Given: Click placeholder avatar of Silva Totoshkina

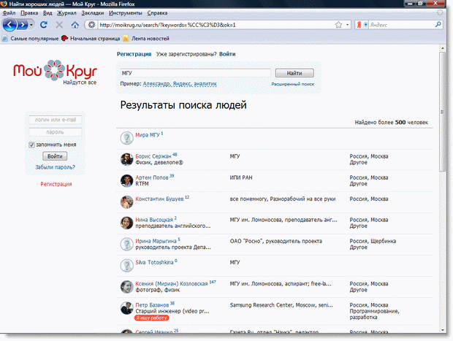Looking at the screenshot, I should click(x=126, y=266).
